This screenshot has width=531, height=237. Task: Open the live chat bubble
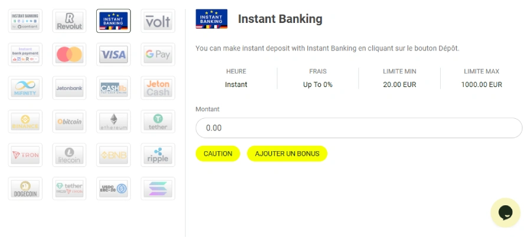[x=506, y=212]
